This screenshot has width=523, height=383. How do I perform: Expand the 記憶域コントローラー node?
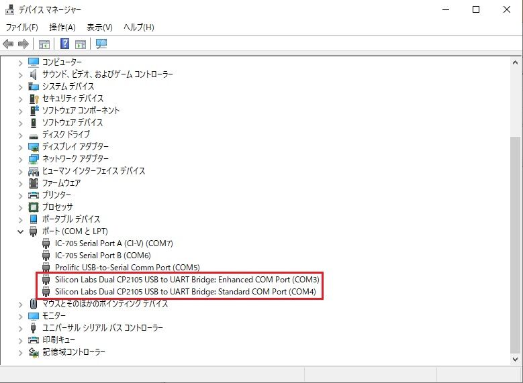(x=20, y=353)
